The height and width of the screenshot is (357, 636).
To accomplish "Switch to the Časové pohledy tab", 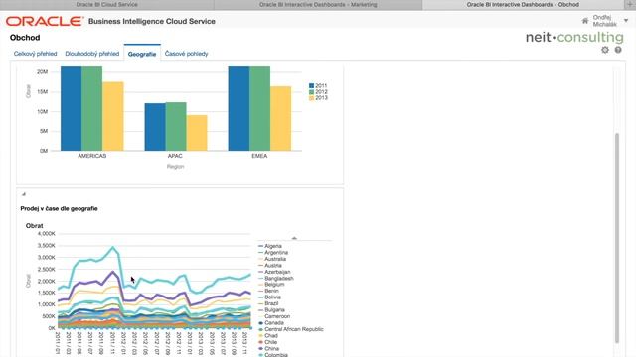I will pos(186,54).
